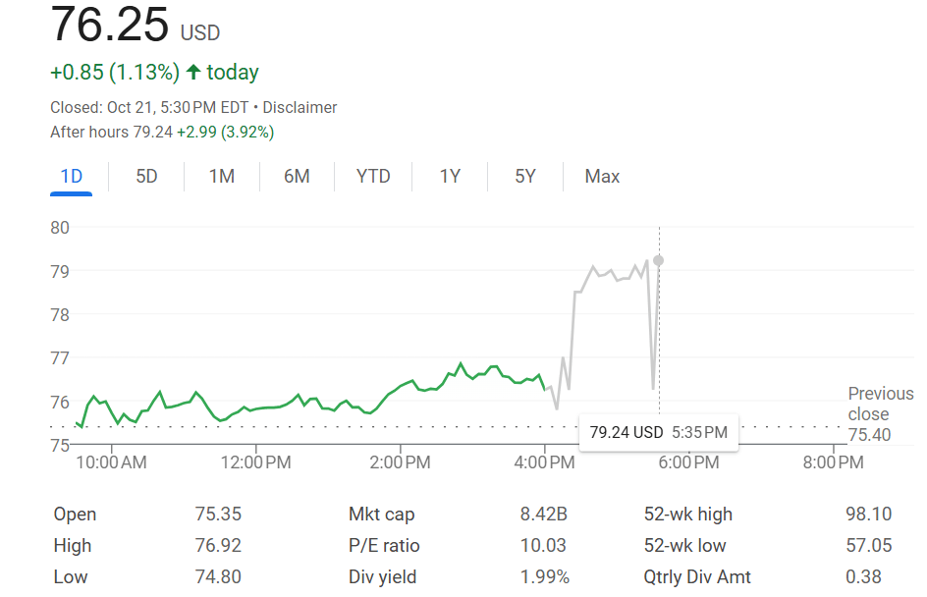Screen dimensions: 927x597
Task: Click the Qtrly Div Amt label
Action: click(697, 577)
